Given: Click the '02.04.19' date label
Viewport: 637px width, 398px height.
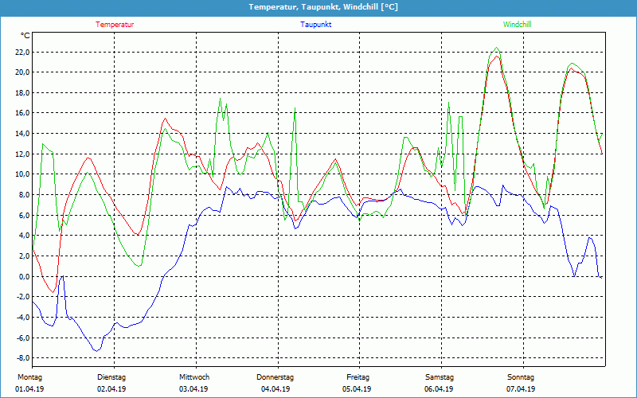Looking at the screenshot, I should click(111, 389).
